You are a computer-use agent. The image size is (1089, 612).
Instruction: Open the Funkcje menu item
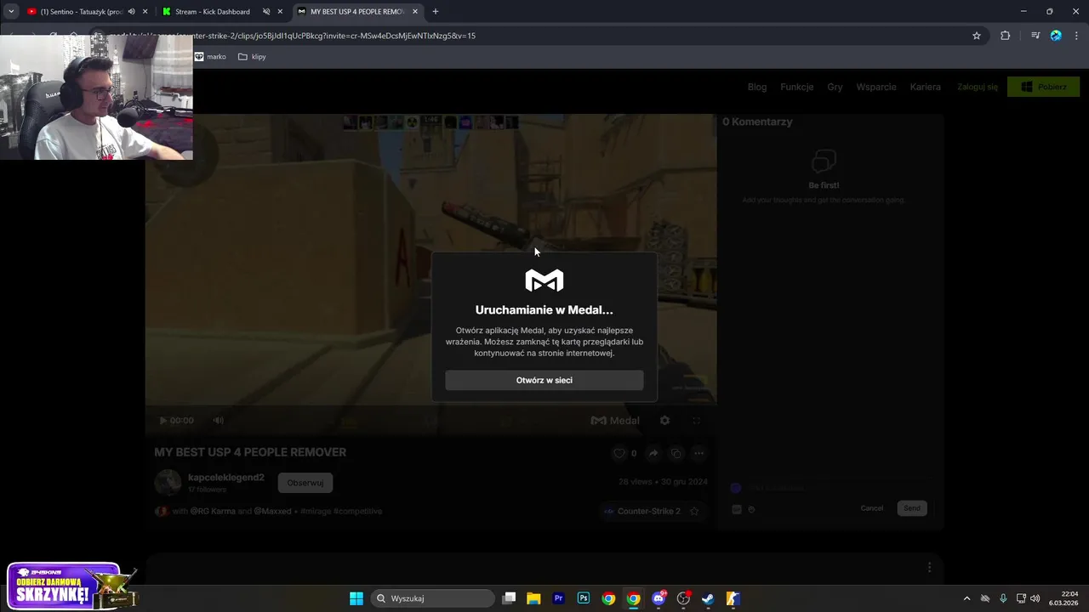[797, 87]
